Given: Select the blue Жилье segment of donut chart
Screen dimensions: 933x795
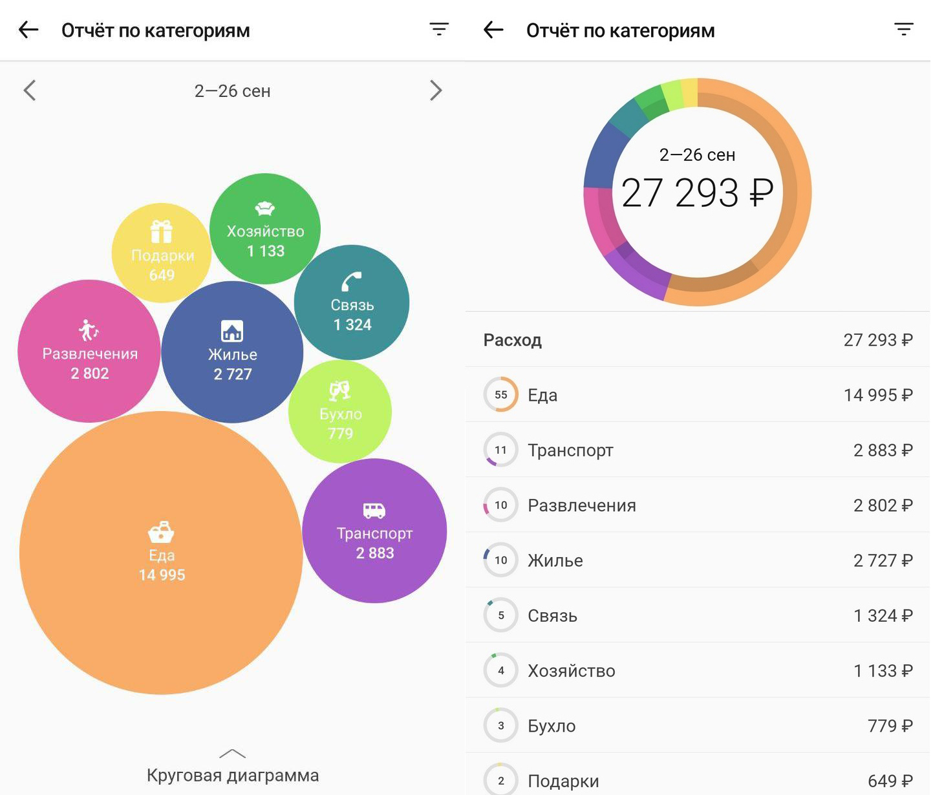Looking at the screenshot, I should tap(601, 158).
